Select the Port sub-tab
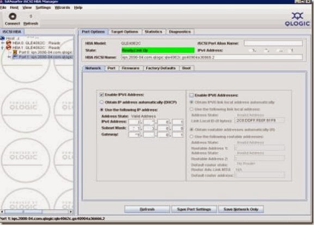 pyautogui.click(x=112, y=68)
